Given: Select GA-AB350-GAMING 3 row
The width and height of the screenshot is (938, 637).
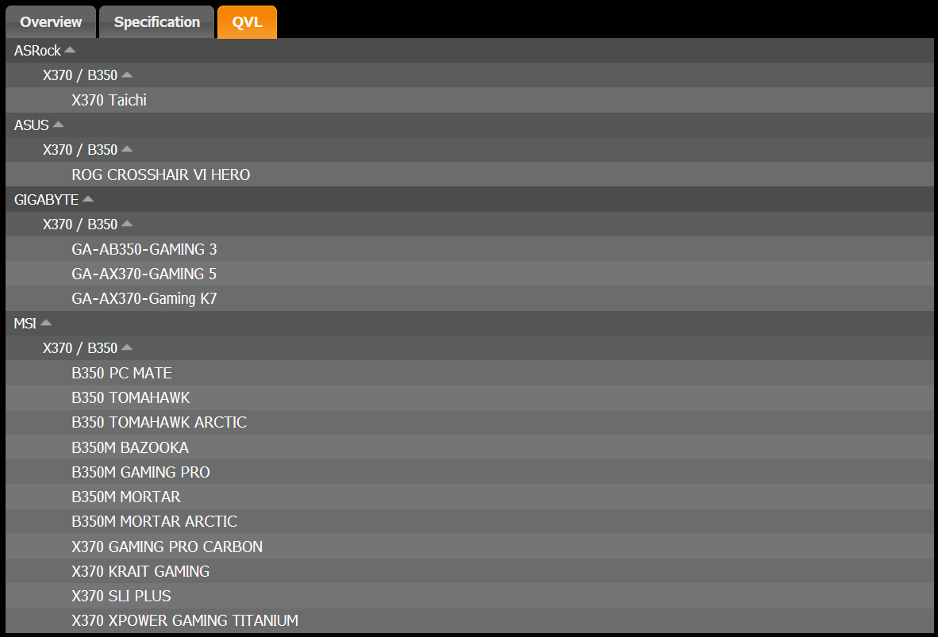Looking at the screenshot, I should 470,249.
